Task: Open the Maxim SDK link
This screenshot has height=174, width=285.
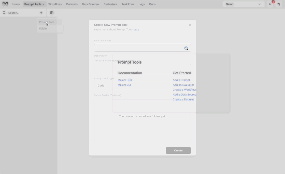Action: [125, 80]
